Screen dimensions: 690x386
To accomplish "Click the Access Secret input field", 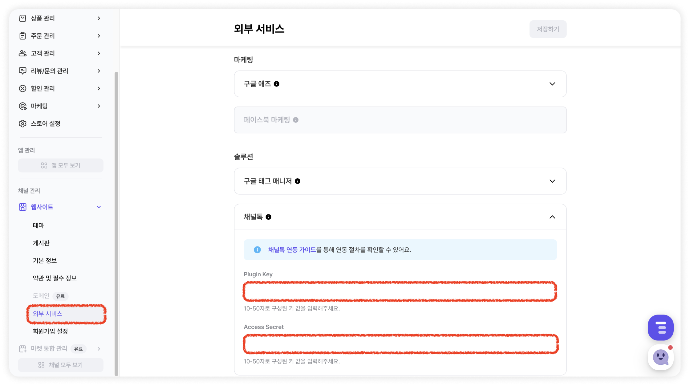I will [x=400, y=344].
